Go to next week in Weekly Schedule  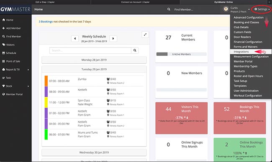pos(113,38)
